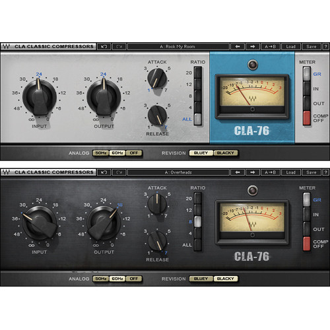Set Blacky meter to GR
Screen dimensions: 330x330
(307, 200)
